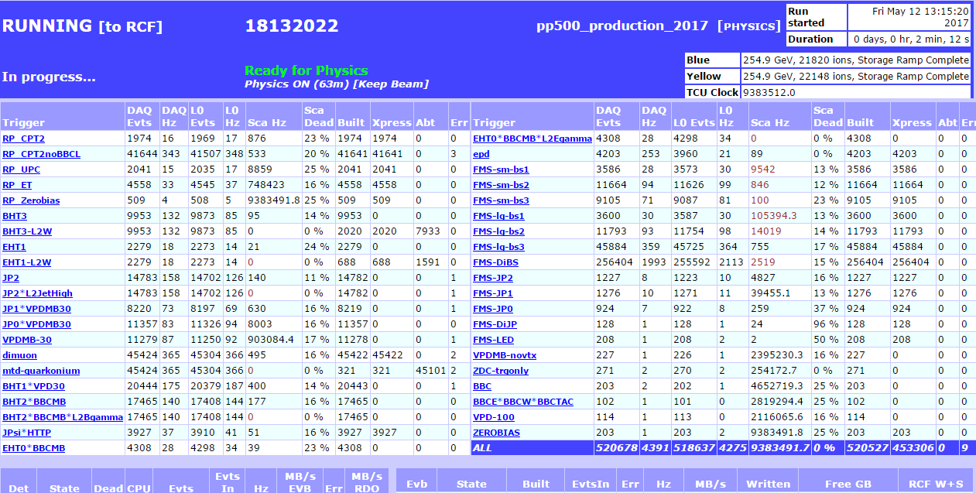Screen dimensions: 976x493
Task: Open the JP0*VPDMB30 trigger link
Action: pos(36,324)
